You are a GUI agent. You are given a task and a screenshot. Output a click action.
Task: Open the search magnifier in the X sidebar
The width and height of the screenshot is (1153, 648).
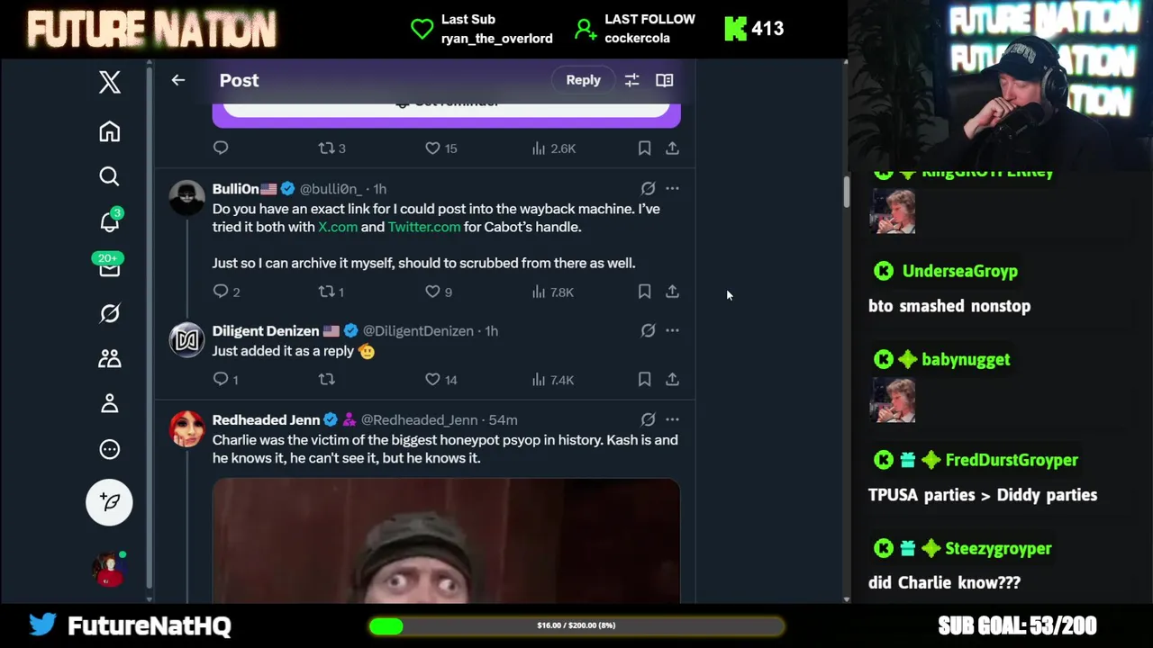click(x=109, y=176)
